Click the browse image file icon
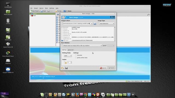This screenshot has width=175, height=98. click(x=95, y=24)
